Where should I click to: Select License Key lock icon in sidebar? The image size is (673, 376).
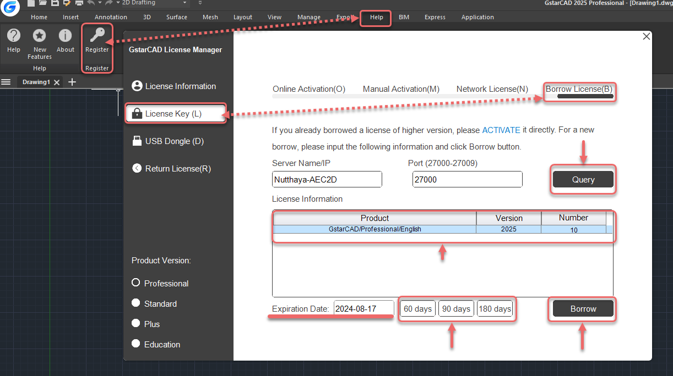[x=136, y=113]
